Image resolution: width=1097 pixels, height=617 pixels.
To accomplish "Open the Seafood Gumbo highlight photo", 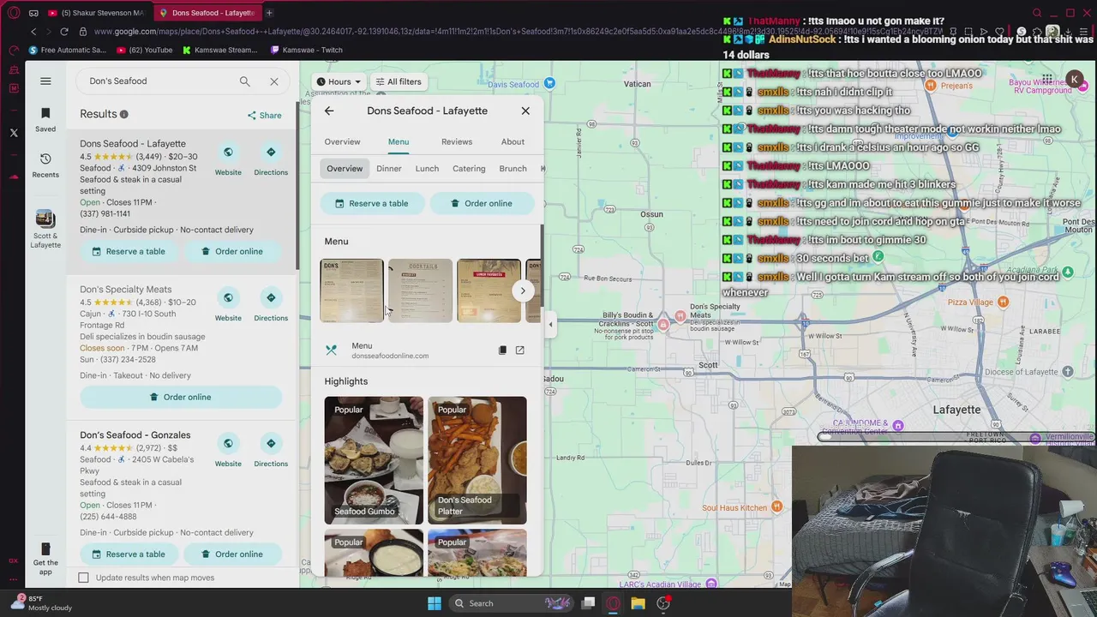I will (374, 460).
